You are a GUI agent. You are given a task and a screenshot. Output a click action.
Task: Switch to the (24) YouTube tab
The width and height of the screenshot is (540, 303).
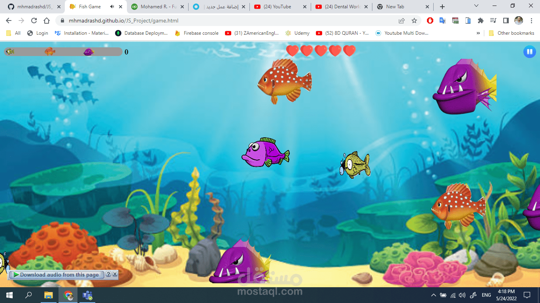[x=281, y=7]
